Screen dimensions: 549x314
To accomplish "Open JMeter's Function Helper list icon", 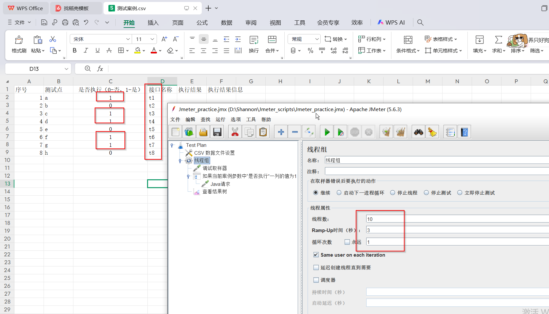I will click(450, 132).
